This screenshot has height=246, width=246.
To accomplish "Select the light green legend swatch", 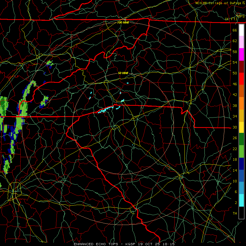I will (x=241, y=151).
